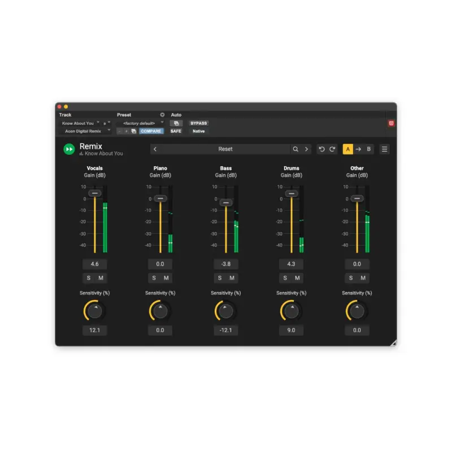452x452 pixels.
Task: Click the Native format button
Action: pos(199,131)
